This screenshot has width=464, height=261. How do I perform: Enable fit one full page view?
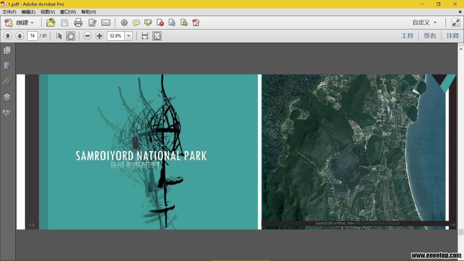pyautogui.click(x=157, y=36)
